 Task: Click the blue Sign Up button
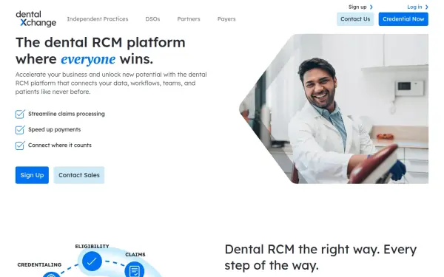coord(32,175)
